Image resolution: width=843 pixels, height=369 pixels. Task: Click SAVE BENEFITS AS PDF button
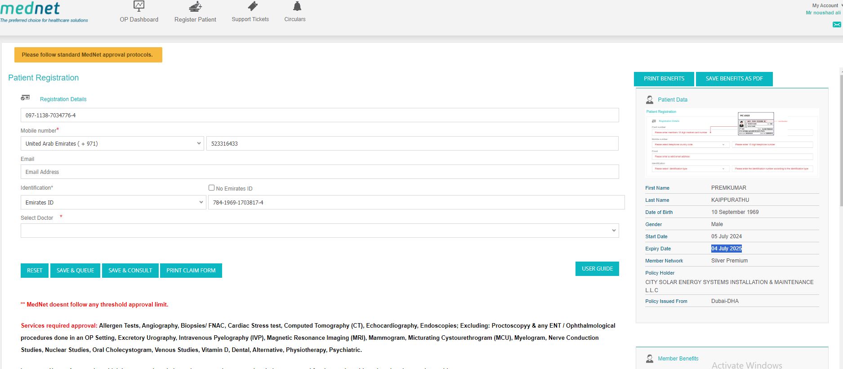click(x=734, y=79)
